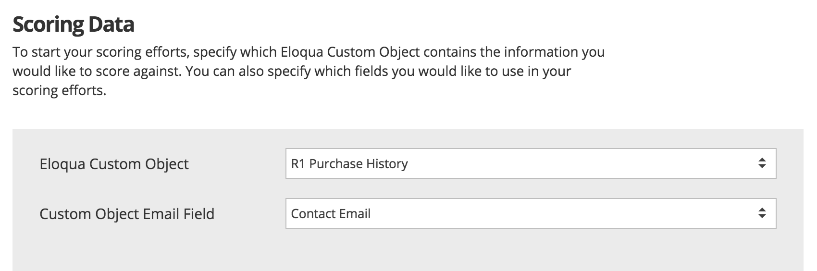Click the arrows icon beside R1 Purchase History
The image size is (817, 271).
click(x=762, y=164)
